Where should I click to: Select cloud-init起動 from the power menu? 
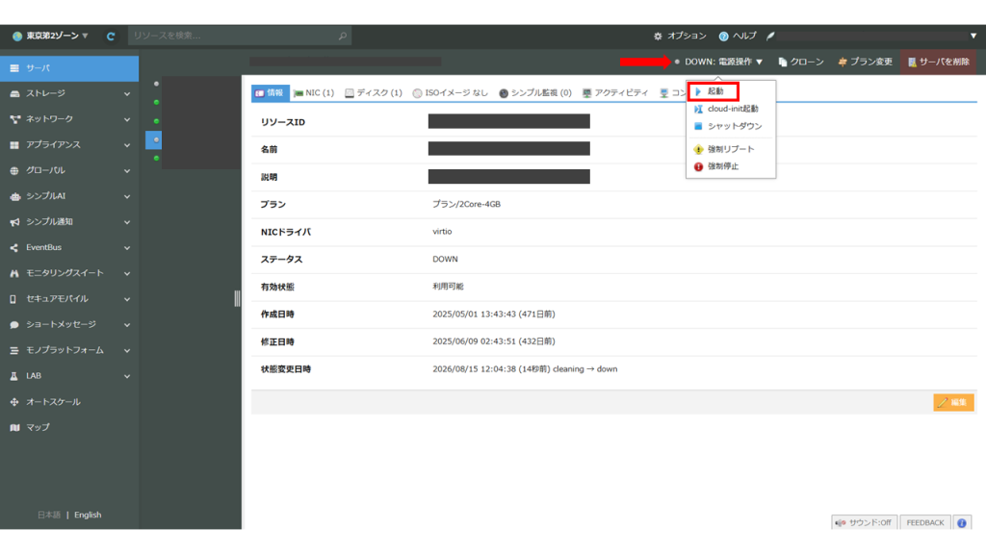(x=731, y=109)
